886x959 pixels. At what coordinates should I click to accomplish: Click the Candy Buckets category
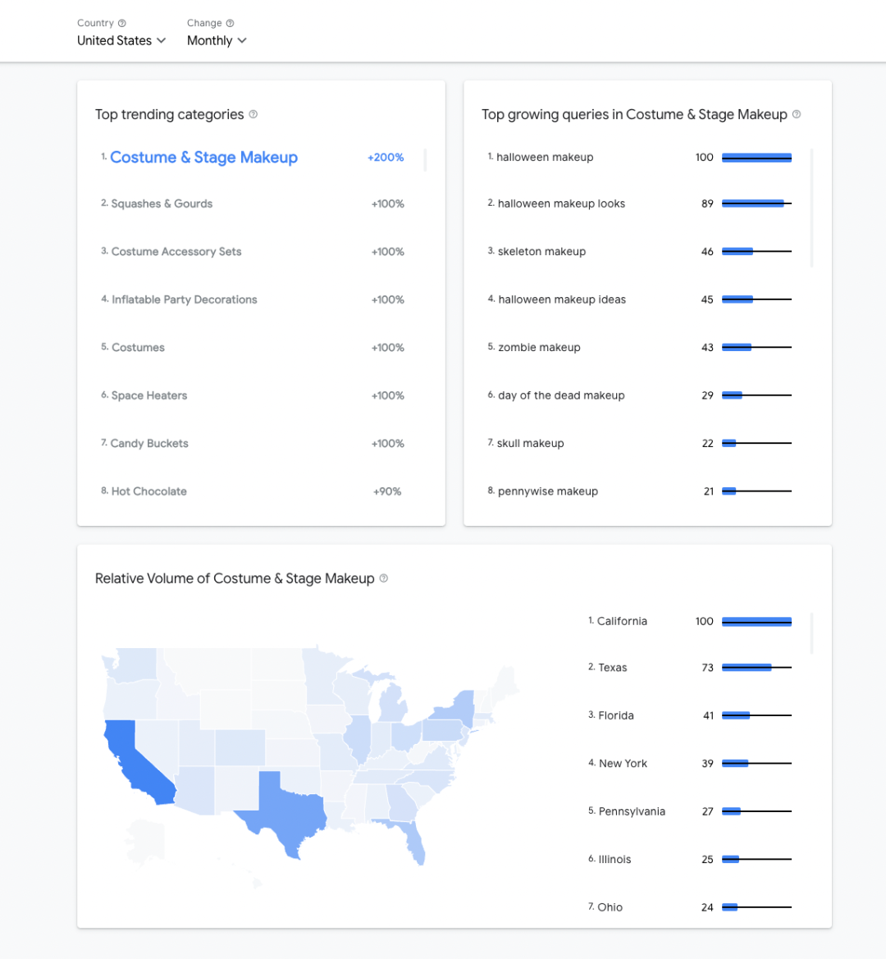[149, 444]
